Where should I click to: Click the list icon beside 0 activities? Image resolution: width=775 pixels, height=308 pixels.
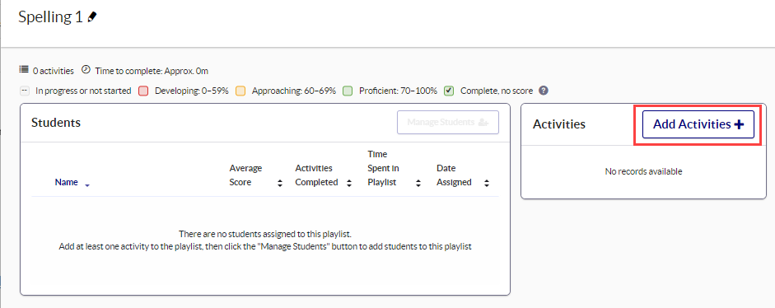click(24, 70)
